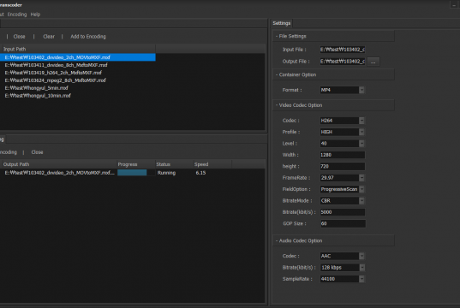This screenshot has height=308, width=460.
Task: Click the Input File field
Action: point(343,50)
